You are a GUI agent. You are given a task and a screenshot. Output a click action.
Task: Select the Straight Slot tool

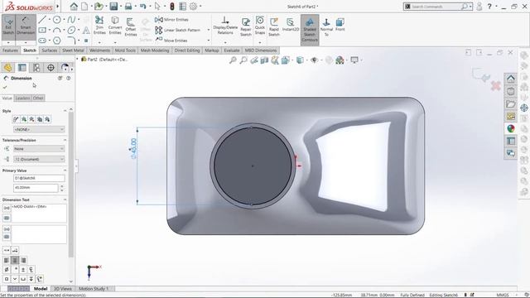pos(42,41)
